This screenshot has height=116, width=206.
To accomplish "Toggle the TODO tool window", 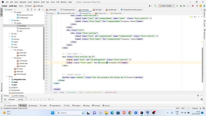I will 67,105.
